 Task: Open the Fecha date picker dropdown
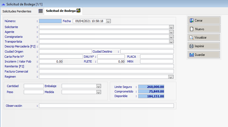[108, 21]
